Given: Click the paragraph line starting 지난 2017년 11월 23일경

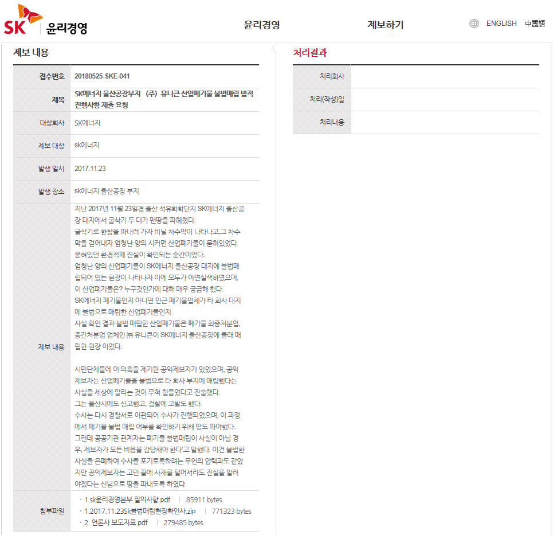Looking at the screenshot, I should pyautogui.click(x=159, y=209).
